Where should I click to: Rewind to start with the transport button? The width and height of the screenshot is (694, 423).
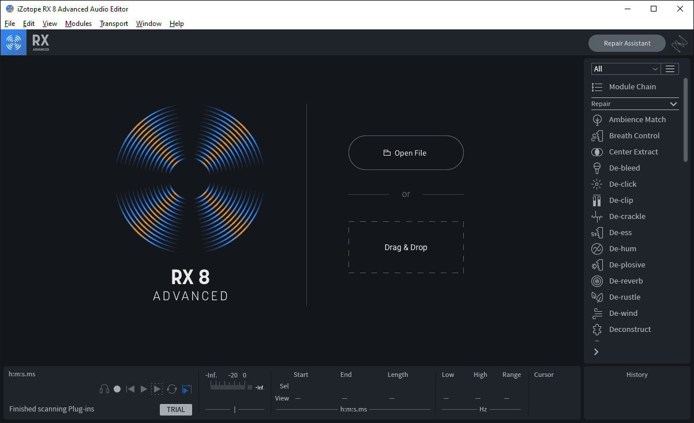click(x=130, y=389)
